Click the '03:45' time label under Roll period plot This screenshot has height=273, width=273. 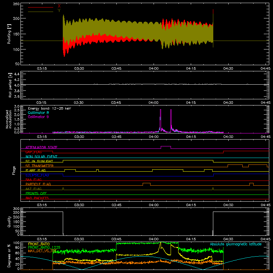(116, 103)
